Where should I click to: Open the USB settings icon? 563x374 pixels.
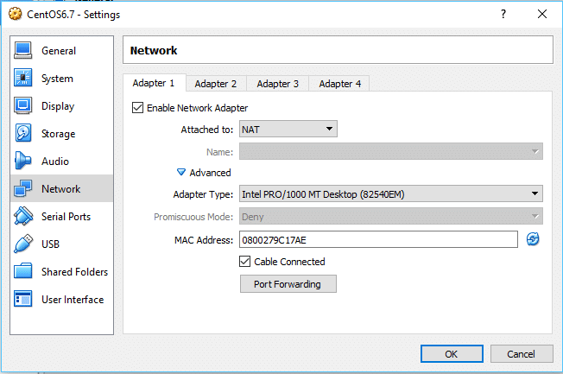pos(24,244)
